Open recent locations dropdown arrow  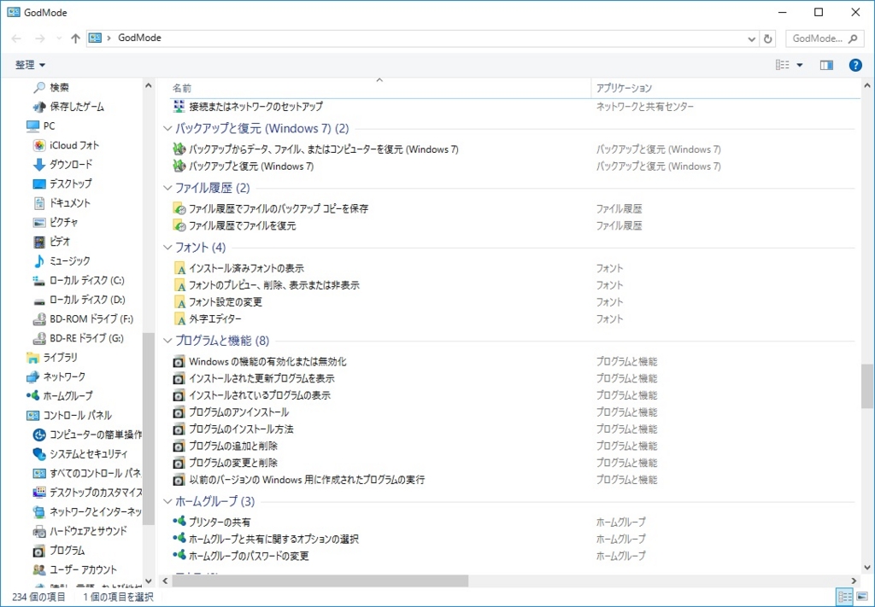pyautogui.click(x=59, y=38)
